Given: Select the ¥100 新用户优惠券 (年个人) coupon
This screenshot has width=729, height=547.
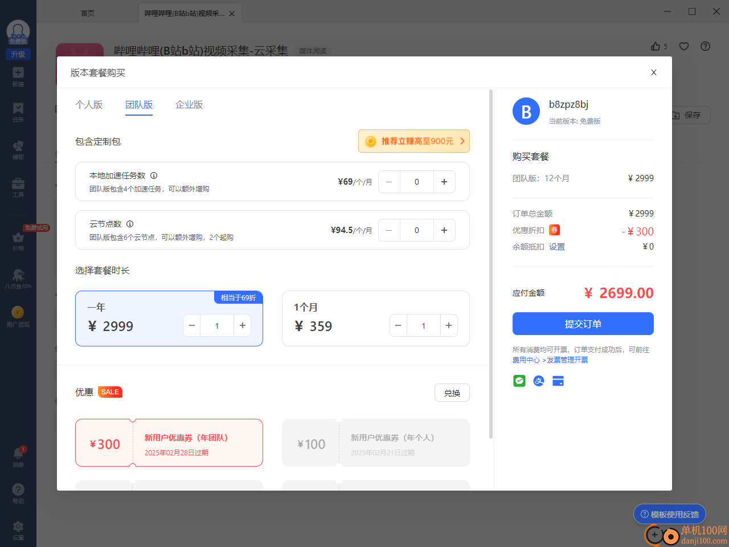Looking at the screenshot, I should pos(376,443).
